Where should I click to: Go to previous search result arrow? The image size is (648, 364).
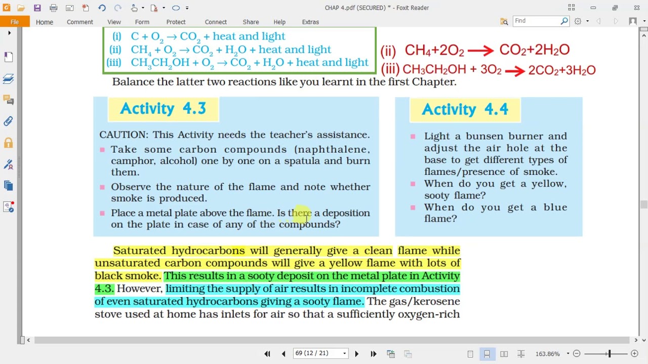[x=599, y=21]
